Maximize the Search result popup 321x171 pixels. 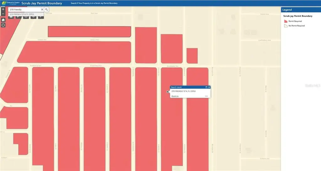point(206,87)
